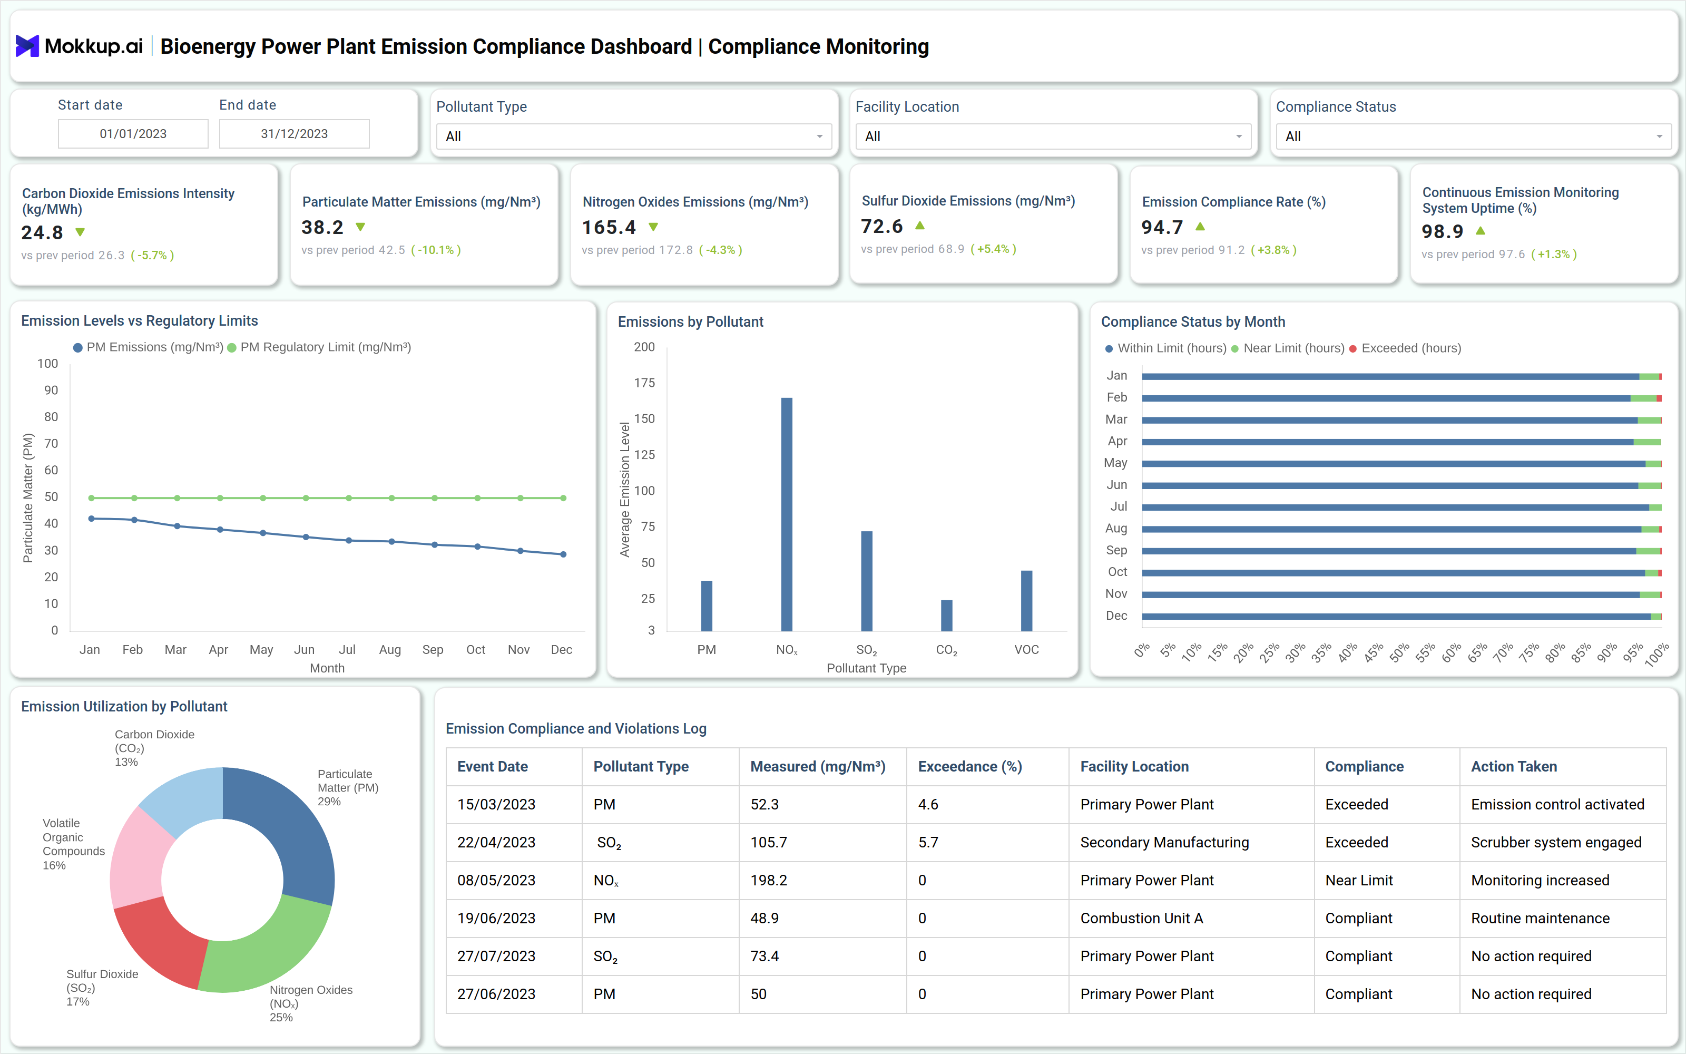1686x1054 pixels.
Task: Click the Emission Compliance and Violations Log title
Action: pyautogui.click(x=575, y=729)
